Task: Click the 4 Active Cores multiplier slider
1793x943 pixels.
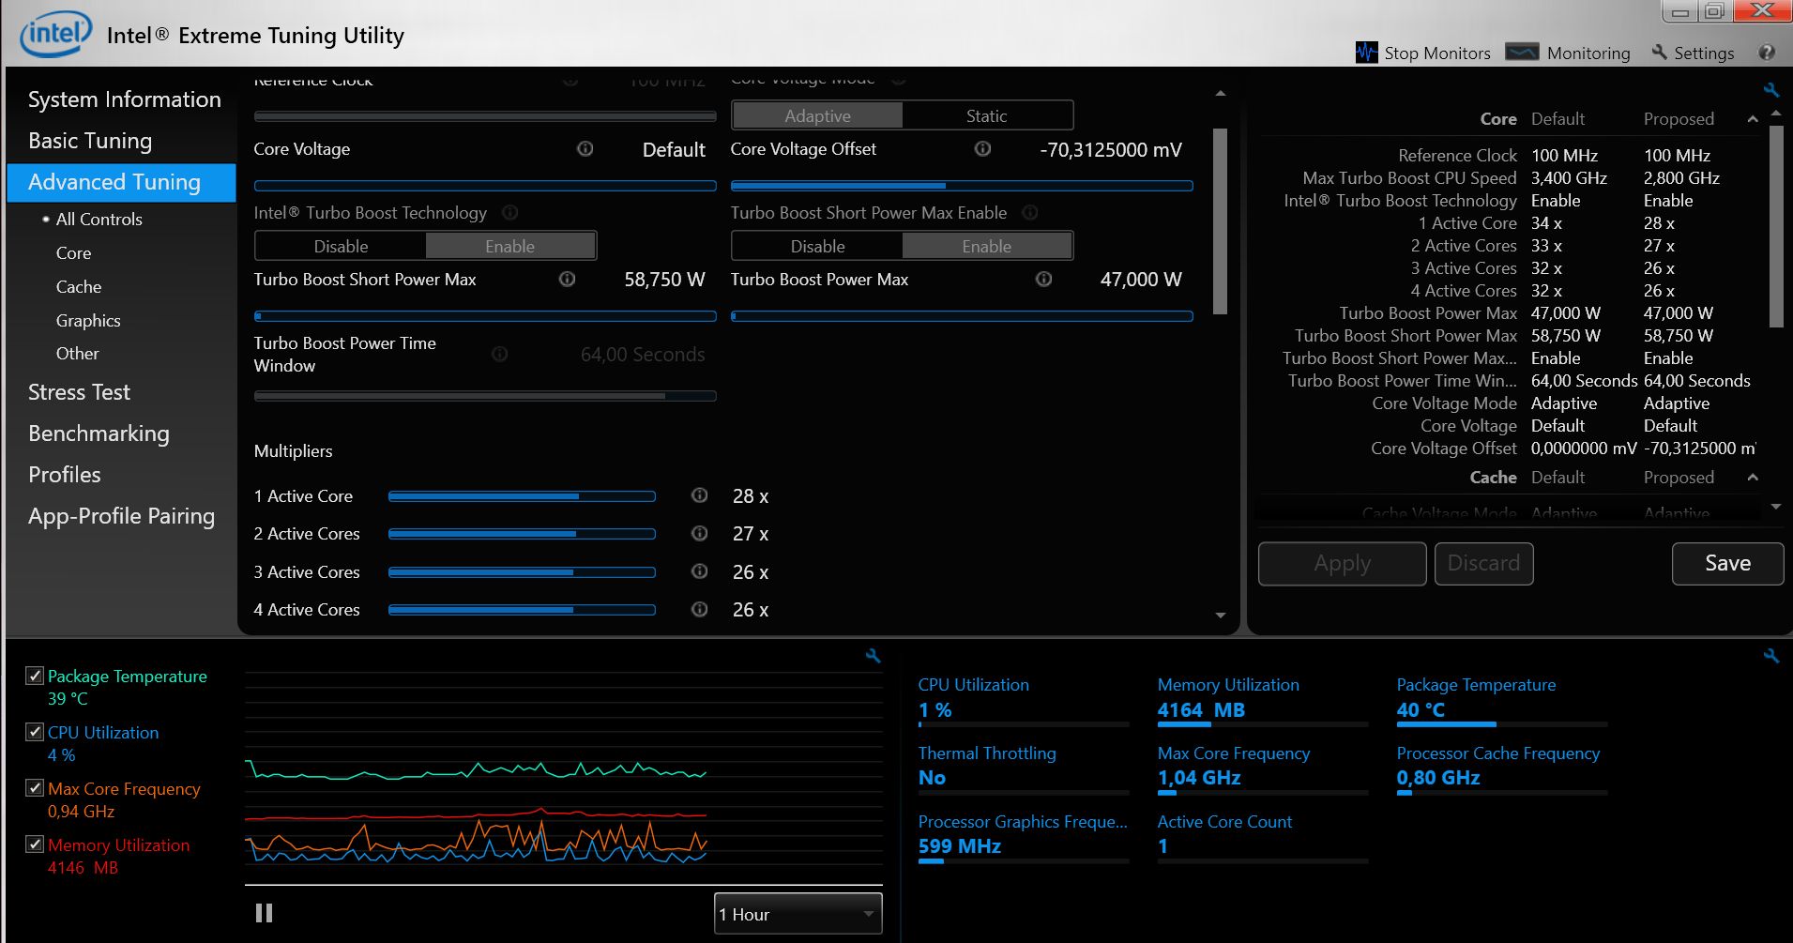Action: tap(522, 609)
